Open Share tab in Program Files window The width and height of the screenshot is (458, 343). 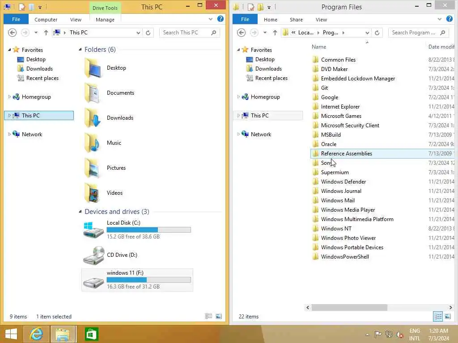[296, 20]
